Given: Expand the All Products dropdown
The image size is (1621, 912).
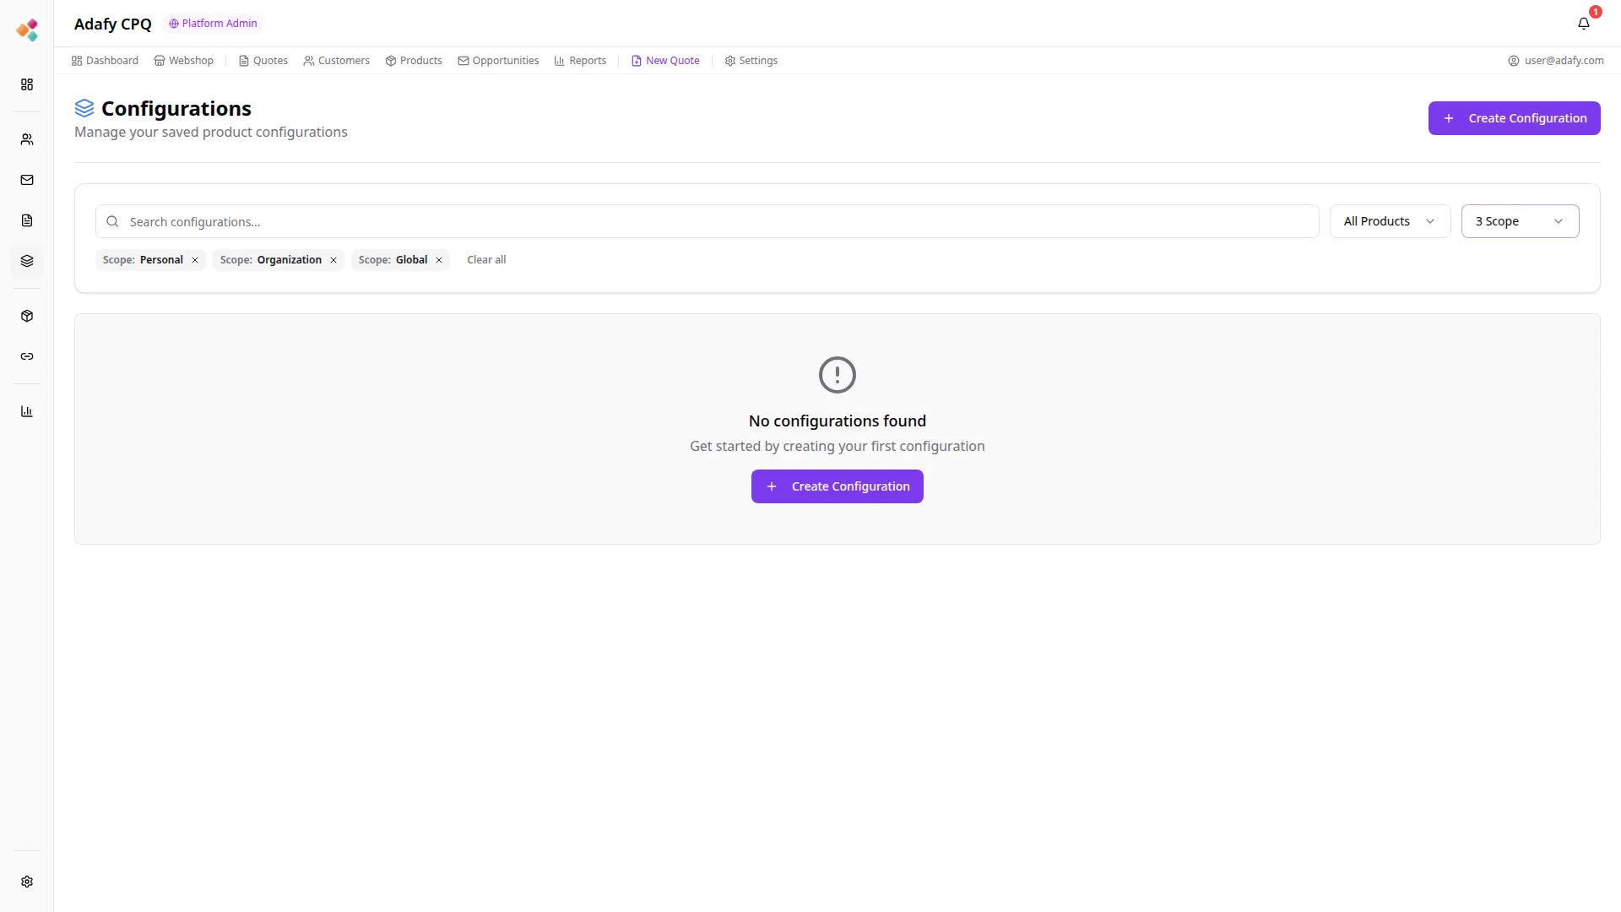Looking at the screenshot, I should (x=1390, y=221).
